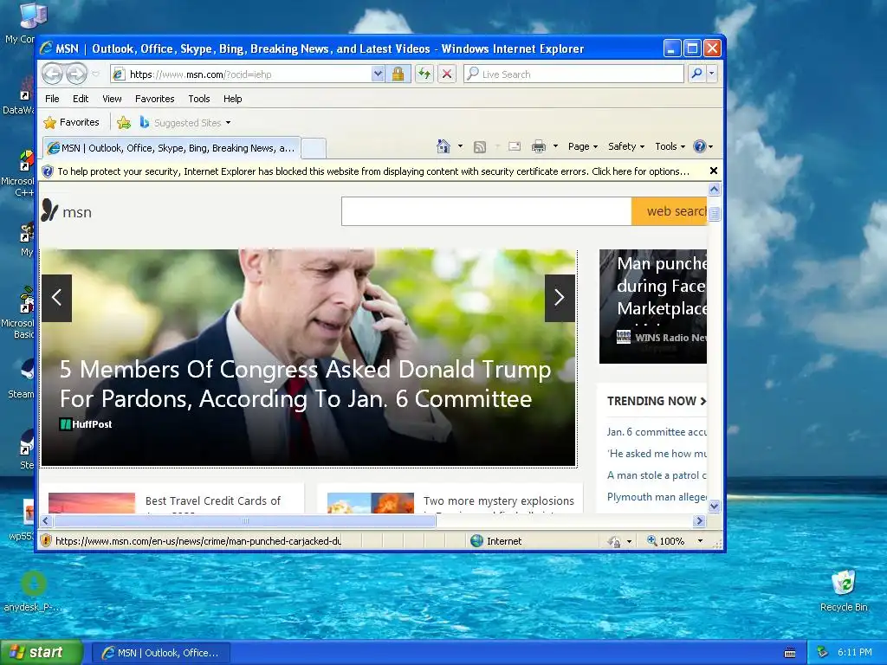Open the Jan. 6 committee trending link
The height and width of the screenshot is (665, 887).
click(657, 432)
